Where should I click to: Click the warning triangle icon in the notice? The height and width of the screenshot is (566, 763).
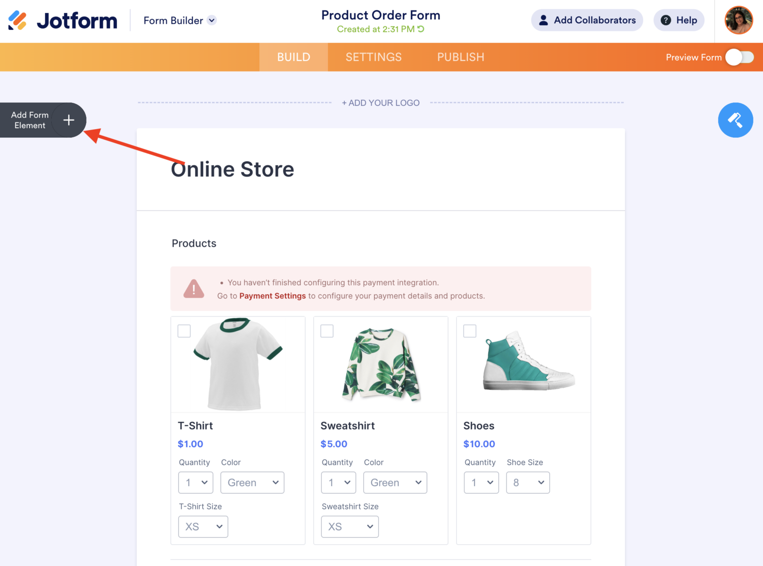[x=194, y=288]
